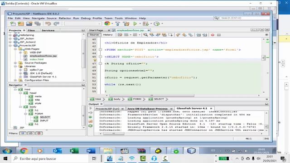The height and width of the screenshot is (163, 290).
Task: Click the host taskbar search box
Action: point(49,158)
